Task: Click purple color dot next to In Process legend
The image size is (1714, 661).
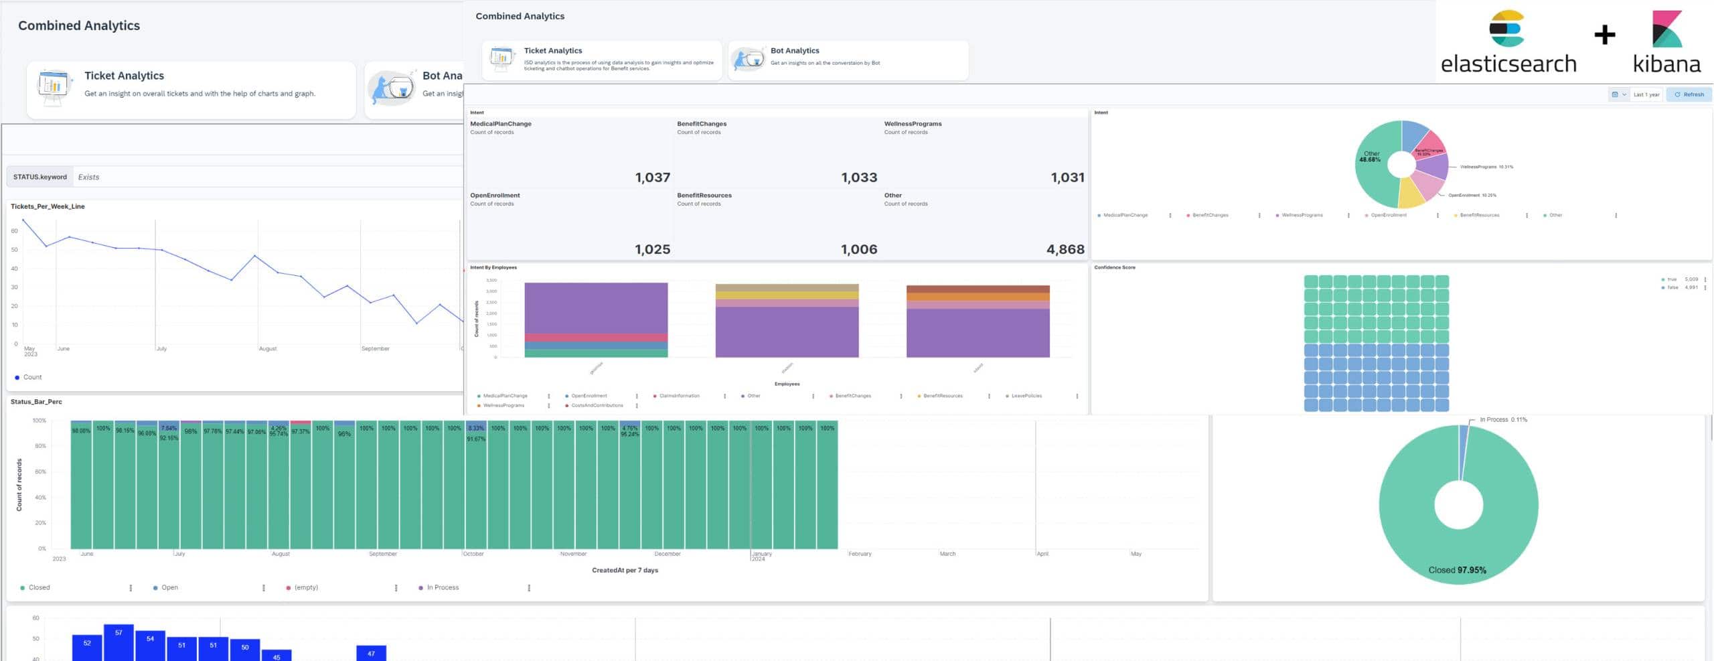Action: tap(420, 588)
